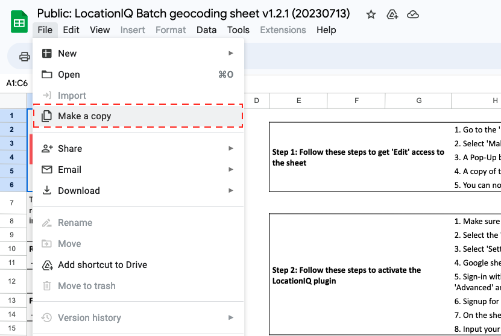The image size is (501, 336).
Task: Select column G header
Action: pos(418,101)
